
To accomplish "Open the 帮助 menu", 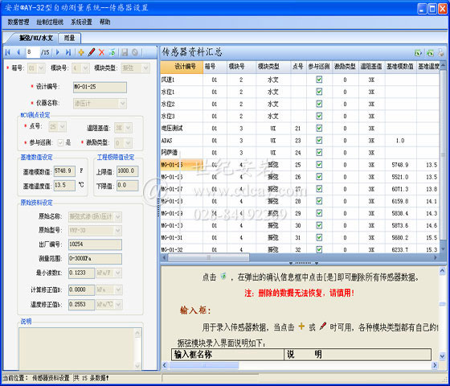I will coord(104,23).
